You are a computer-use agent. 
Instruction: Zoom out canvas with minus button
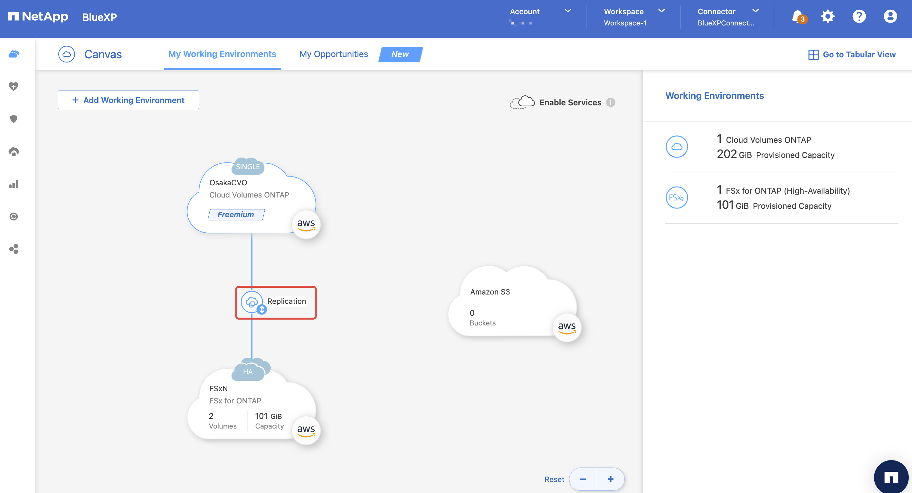[583, 479]
